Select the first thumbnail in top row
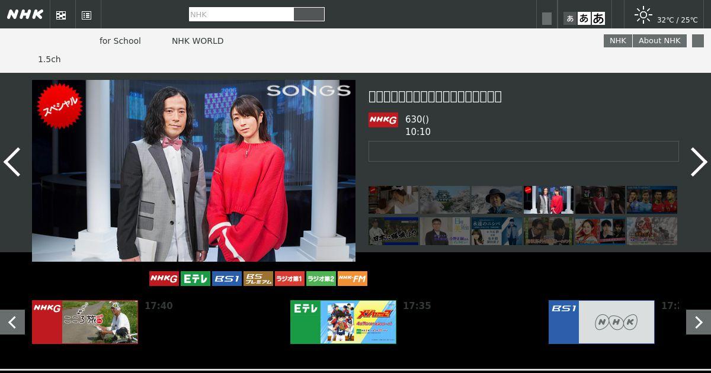 [393, 200]
